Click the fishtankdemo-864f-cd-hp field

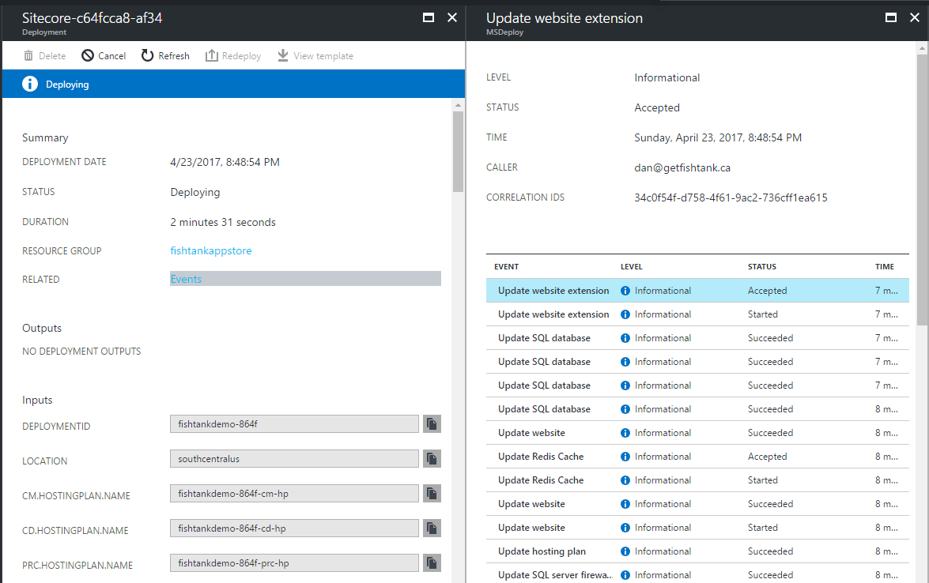(x=294, y=528)
